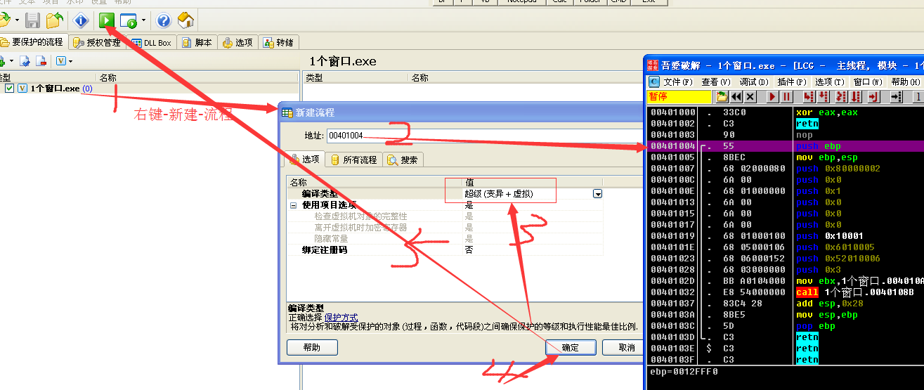Select the 00401032 call instruction line

coord(785,292)
